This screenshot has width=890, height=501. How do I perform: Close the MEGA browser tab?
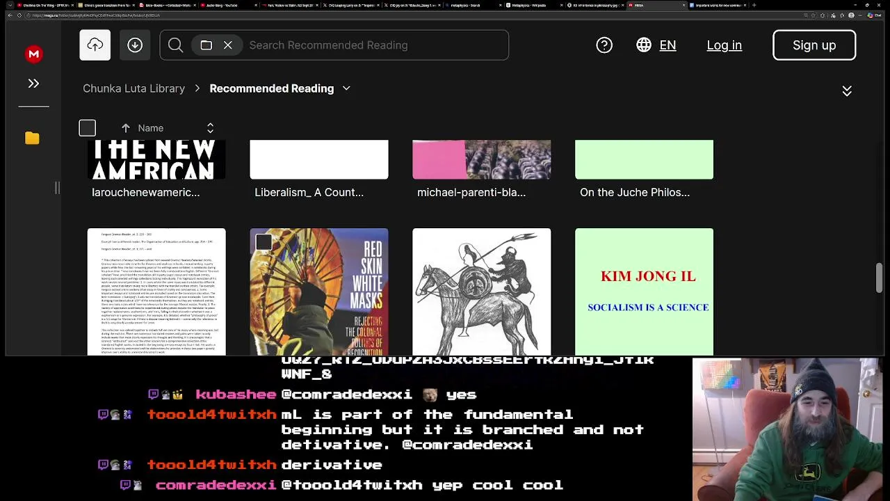(x=683, y=6)
